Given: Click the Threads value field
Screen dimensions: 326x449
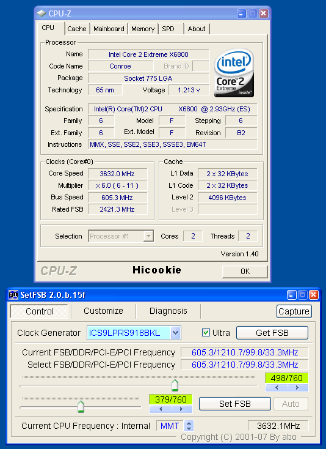Looking at the screenshot, I should coord(248,236).
